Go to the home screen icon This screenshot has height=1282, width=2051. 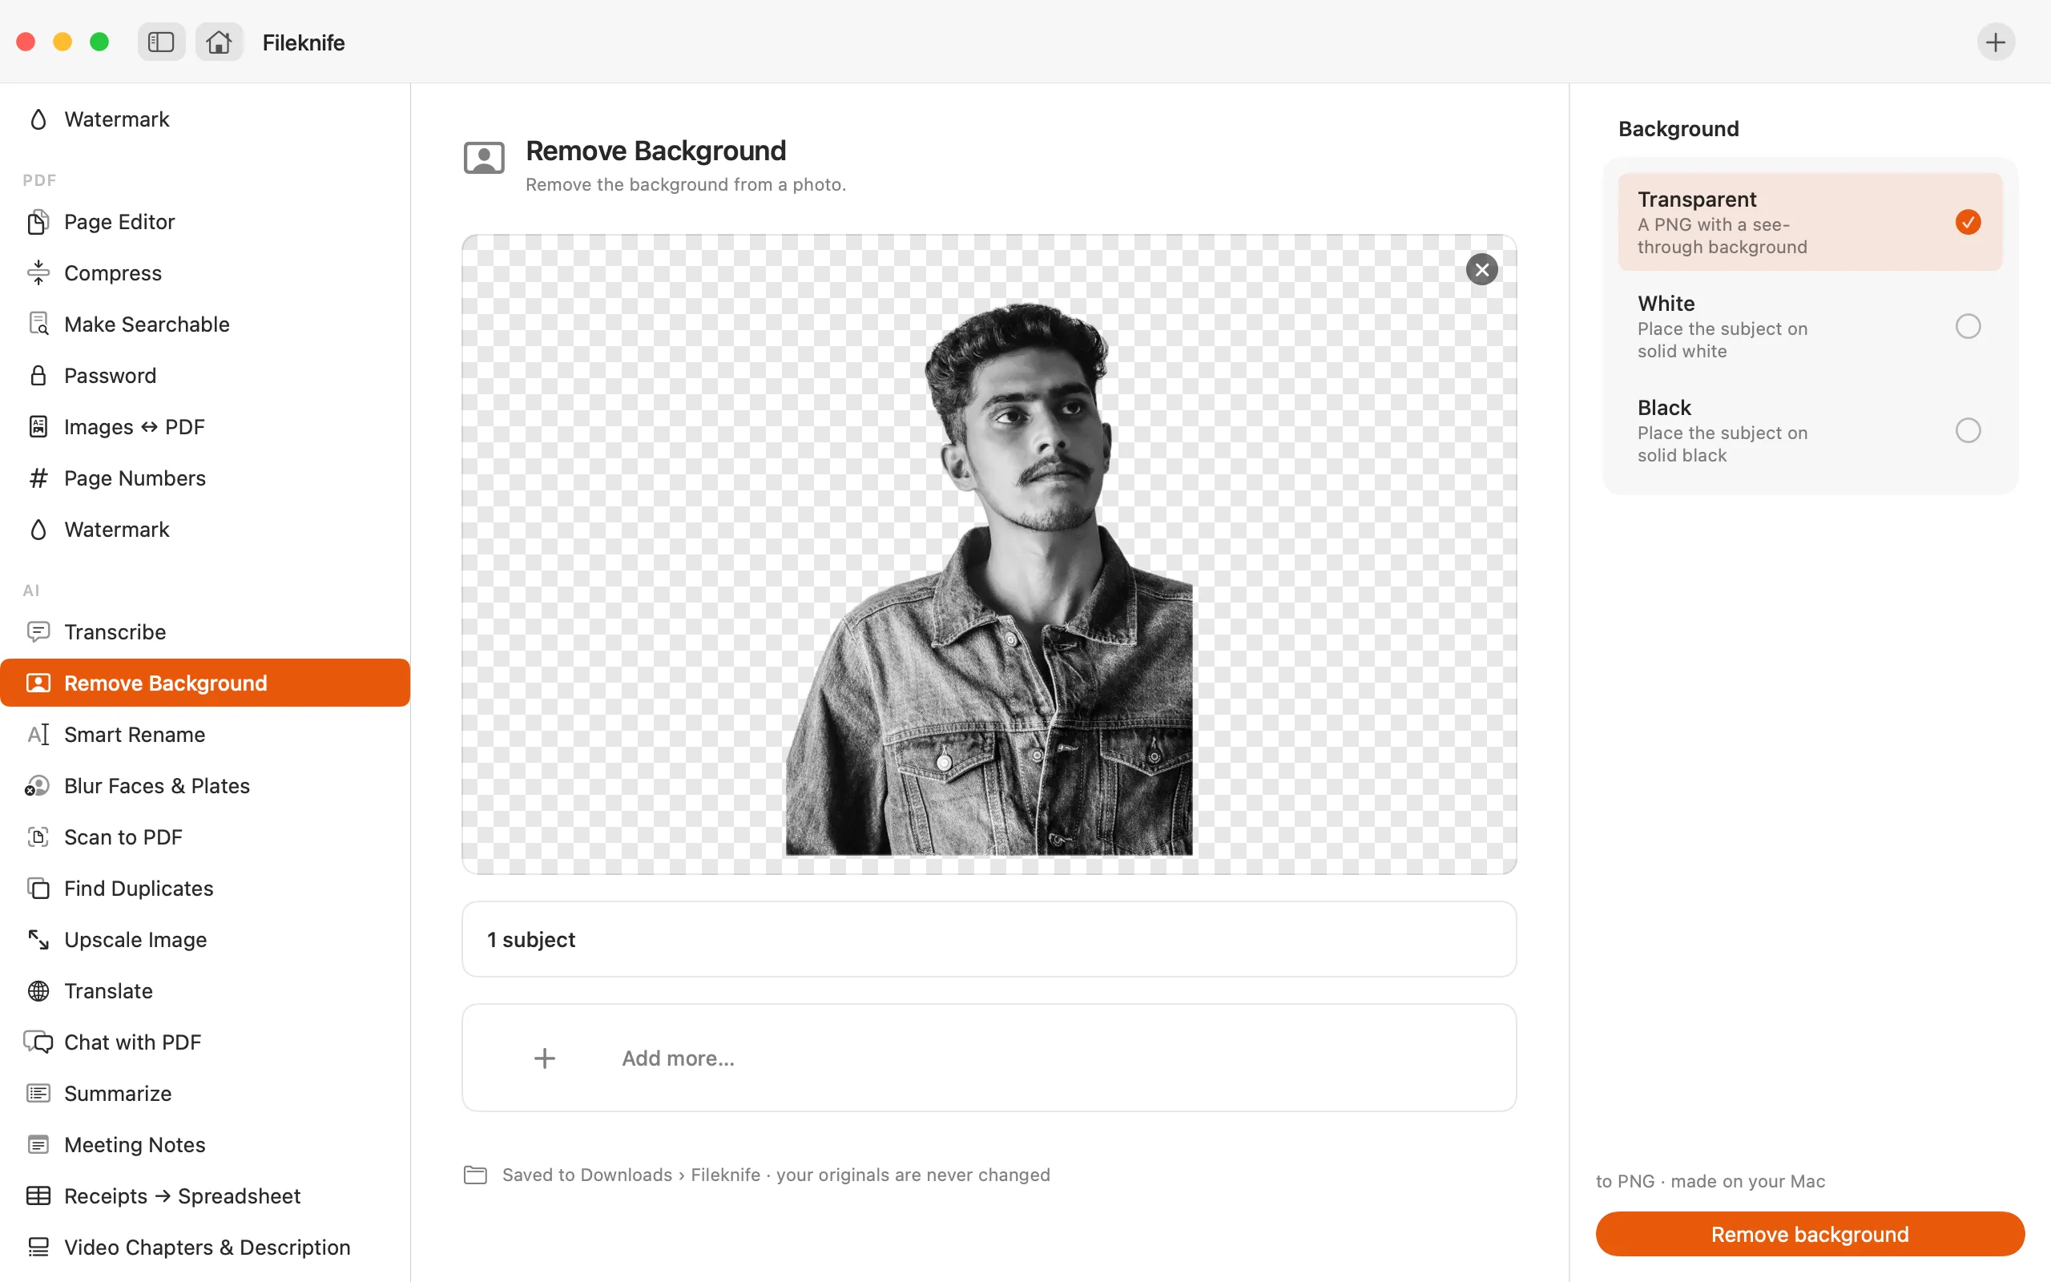pos(219,42)
